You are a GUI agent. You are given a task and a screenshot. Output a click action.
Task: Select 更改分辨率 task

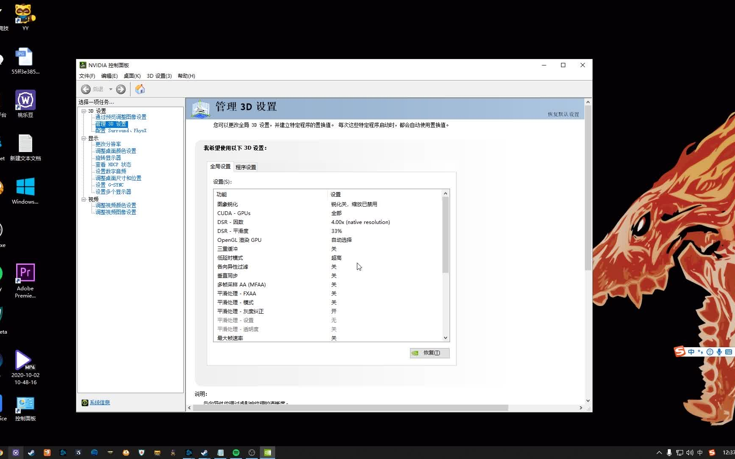[x=108, y=144]
